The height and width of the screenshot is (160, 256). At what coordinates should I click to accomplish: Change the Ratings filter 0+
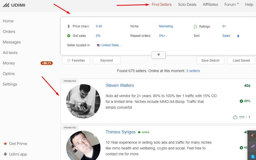point(224,26)
